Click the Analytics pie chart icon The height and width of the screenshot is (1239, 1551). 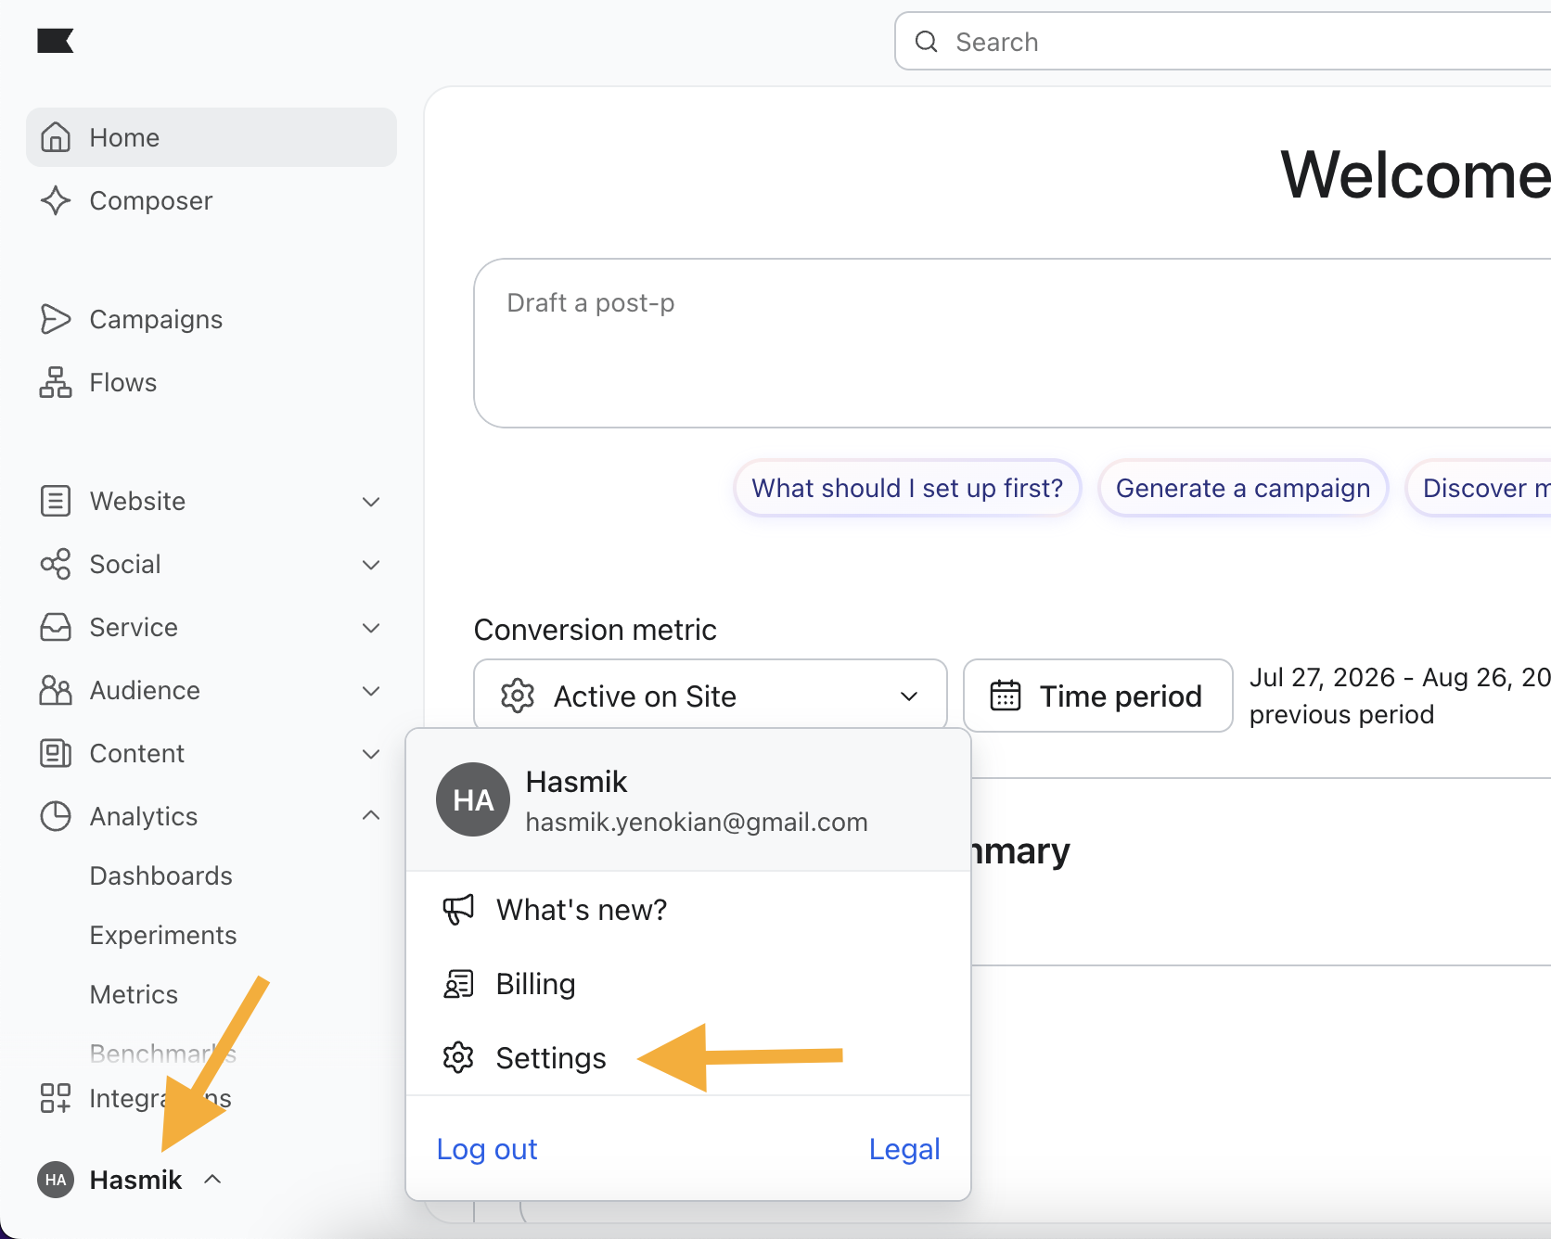pyautogui.click(x=56, y=816)
